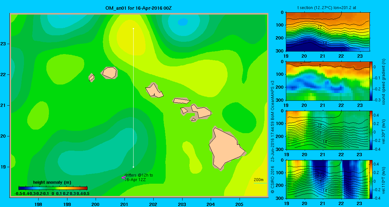389x207 pixels.
Task: Click the 'drifters @12h to 16-Apr 12Z' label
Action: pyautogui.click(x=139, y=177)
